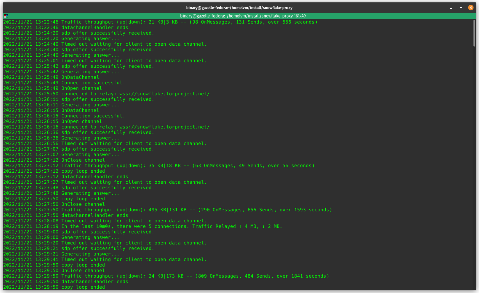The width and height of the screenshot is (479, 293).
Task: Click the green terminal pane title bar
Action: coord(242,16)
